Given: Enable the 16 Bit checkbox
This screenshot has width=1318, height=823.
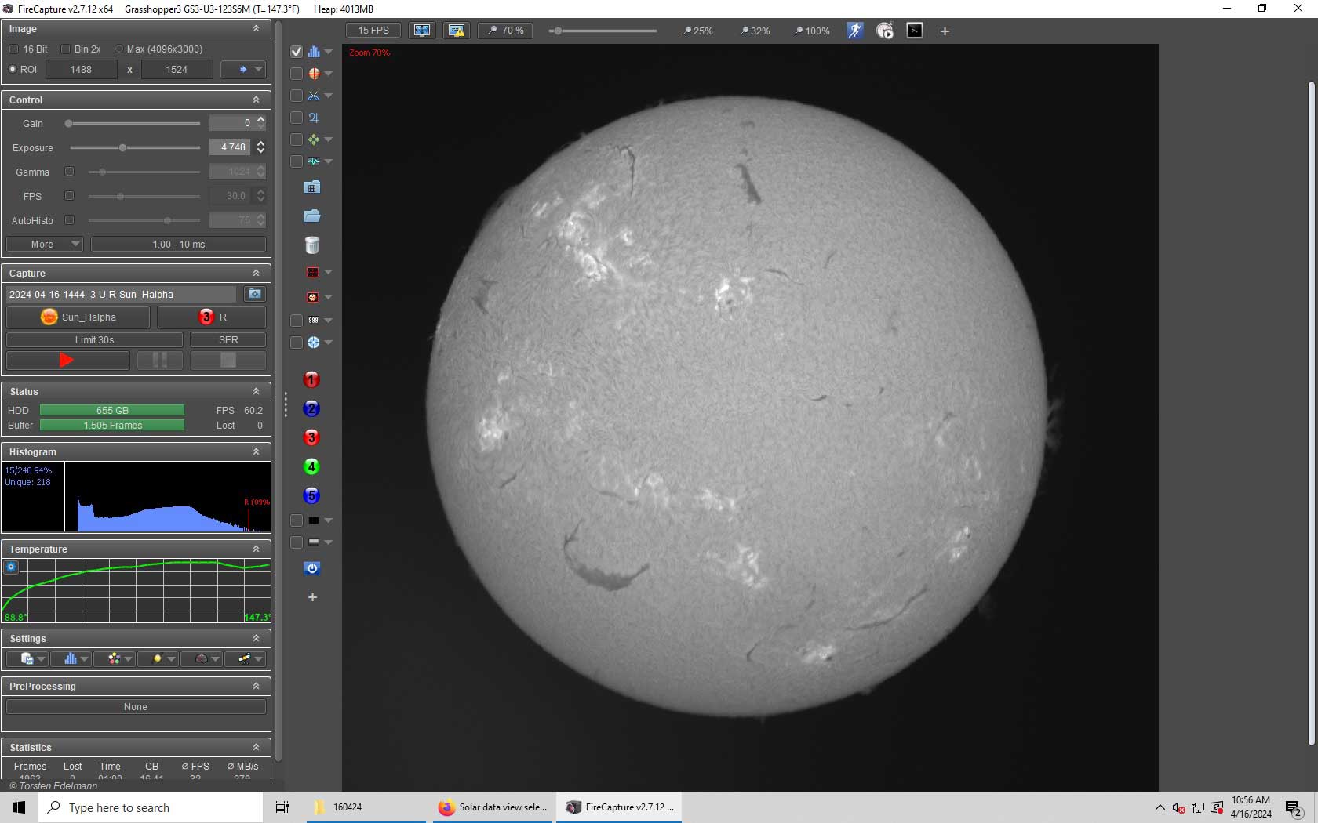Looking at the screenshot, I should 13,49.
